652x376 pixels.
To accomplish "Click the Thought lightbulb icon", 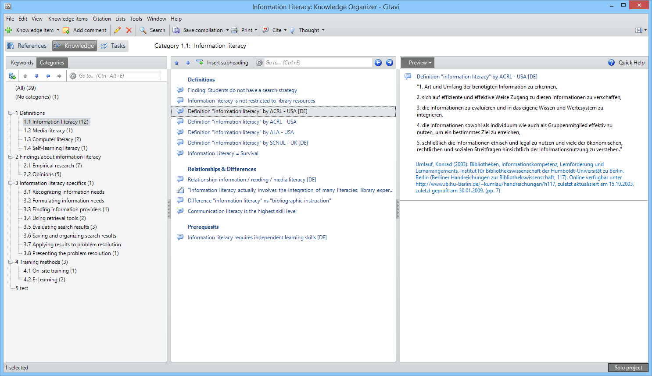I will [292, 30].
